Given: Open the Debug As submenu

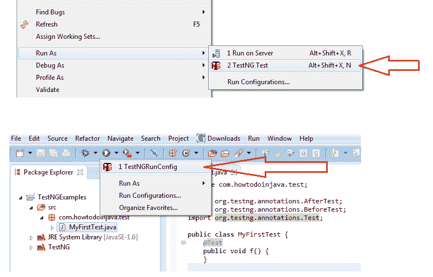Looking at the screenshot, I should click(114, 65).
